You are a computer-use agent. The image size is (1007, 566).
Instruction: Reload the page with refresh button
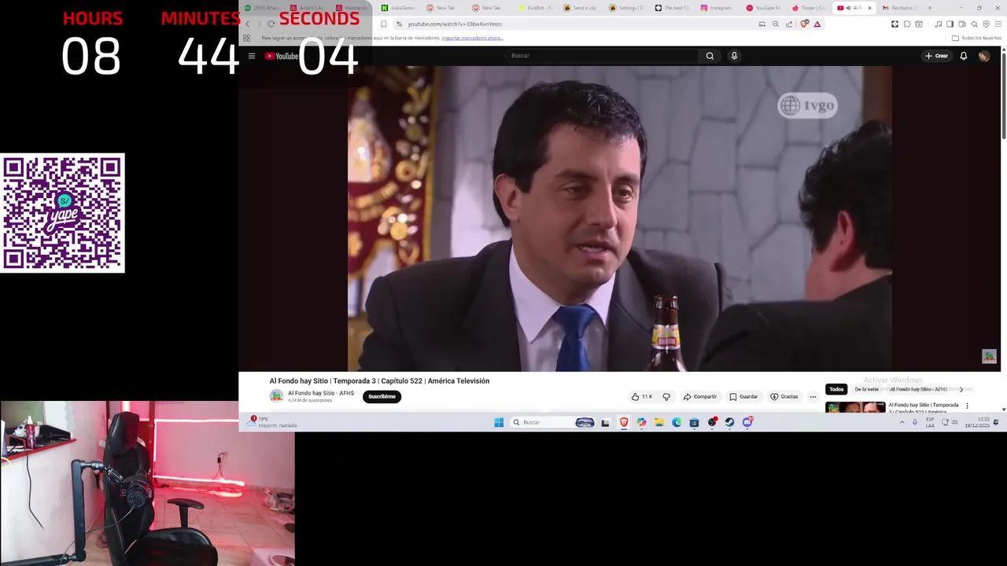point(271,24)
